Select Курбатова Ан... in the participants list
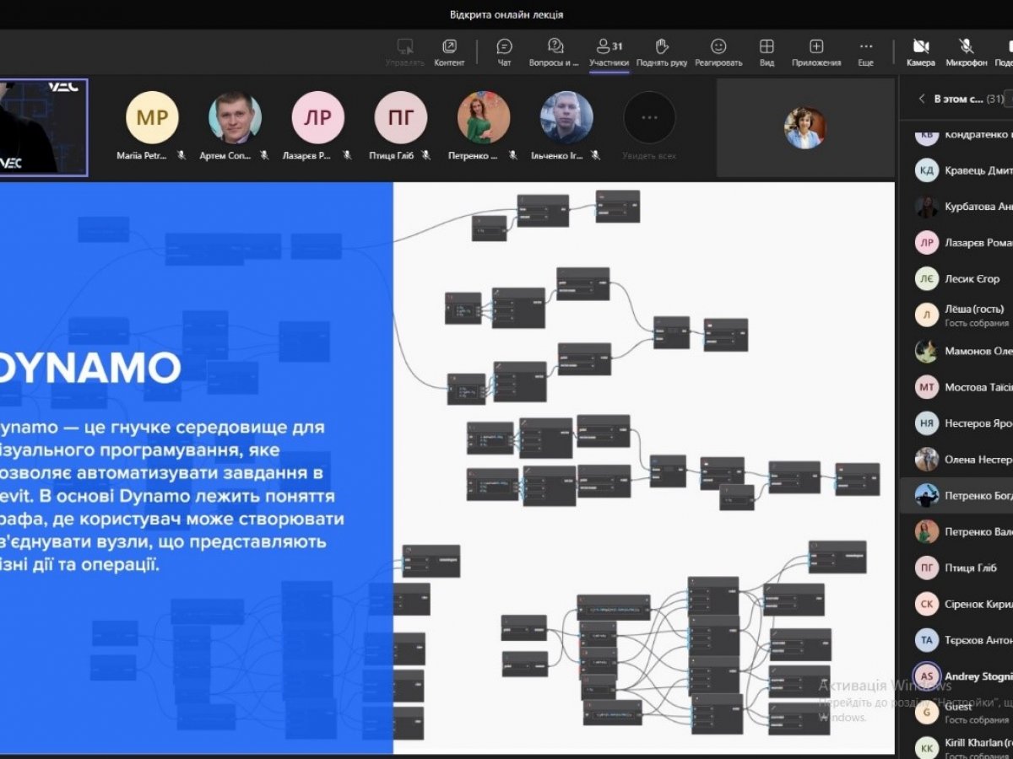 (x=956, y=207)
